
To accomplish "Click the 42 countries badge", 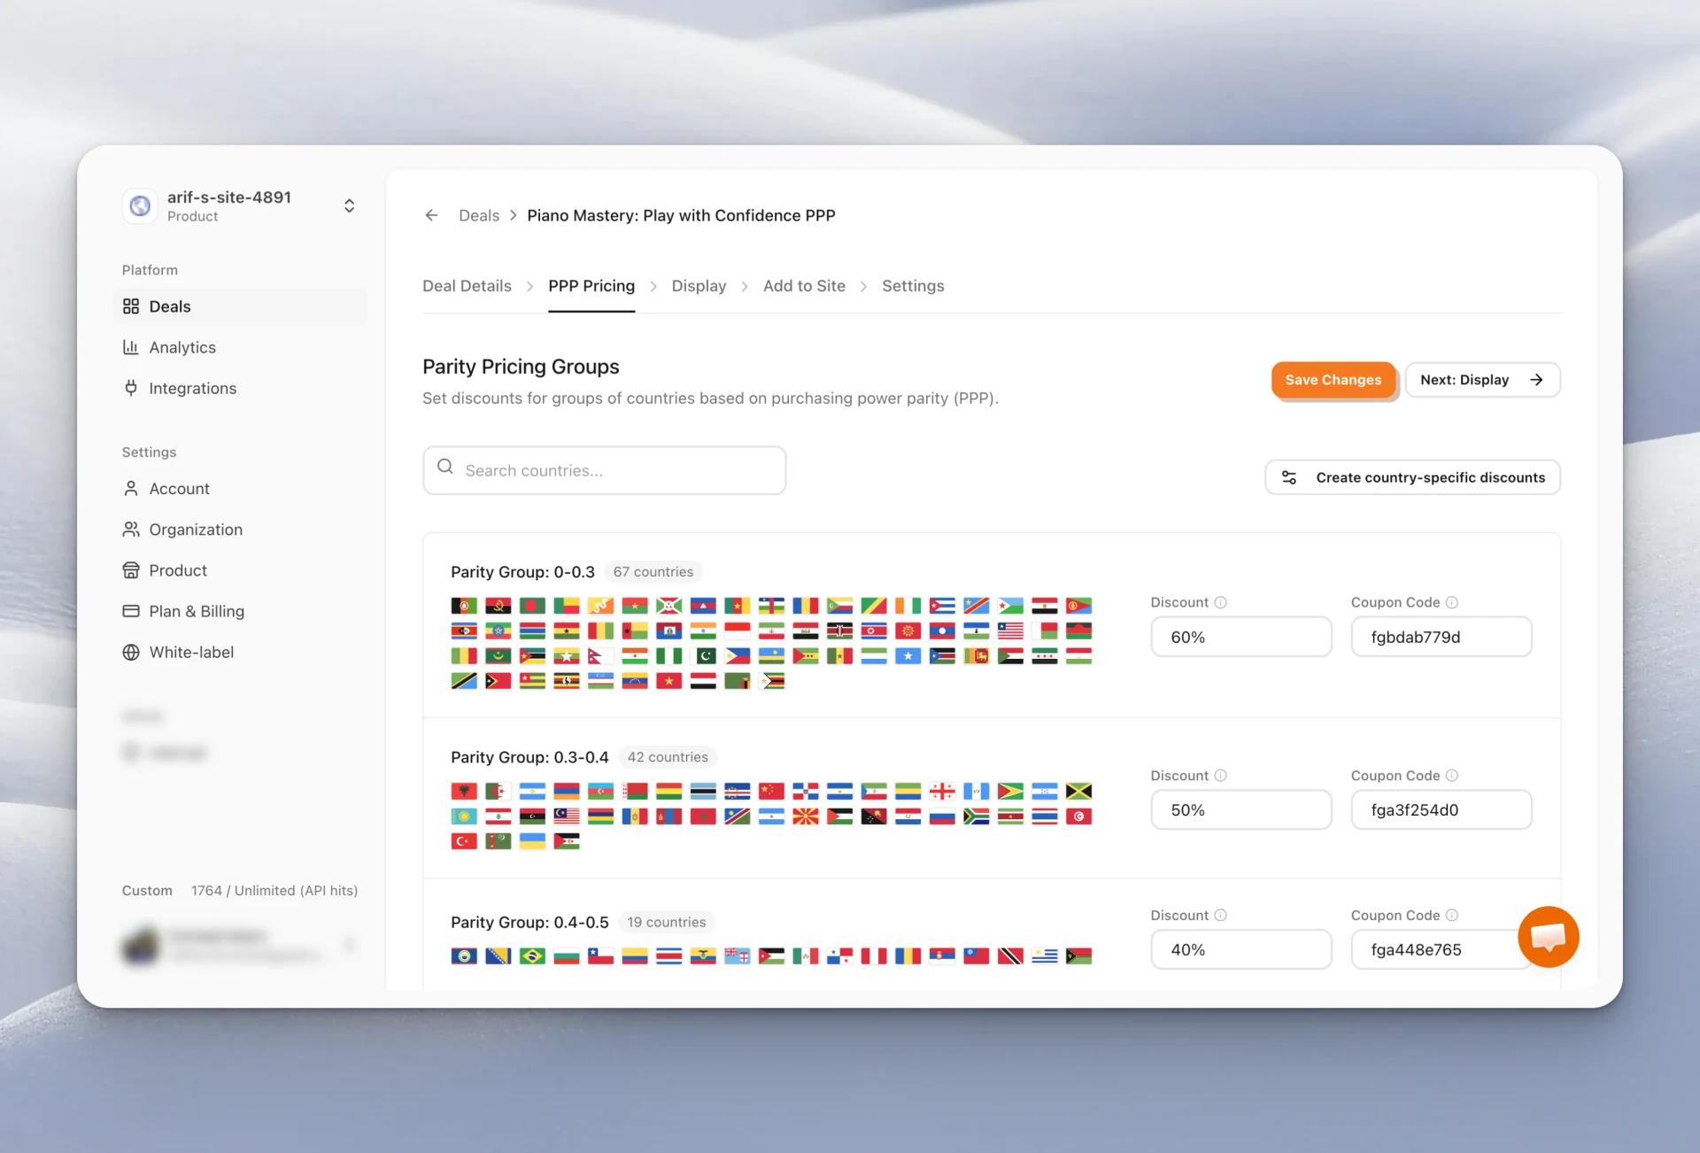I will 668,757.
